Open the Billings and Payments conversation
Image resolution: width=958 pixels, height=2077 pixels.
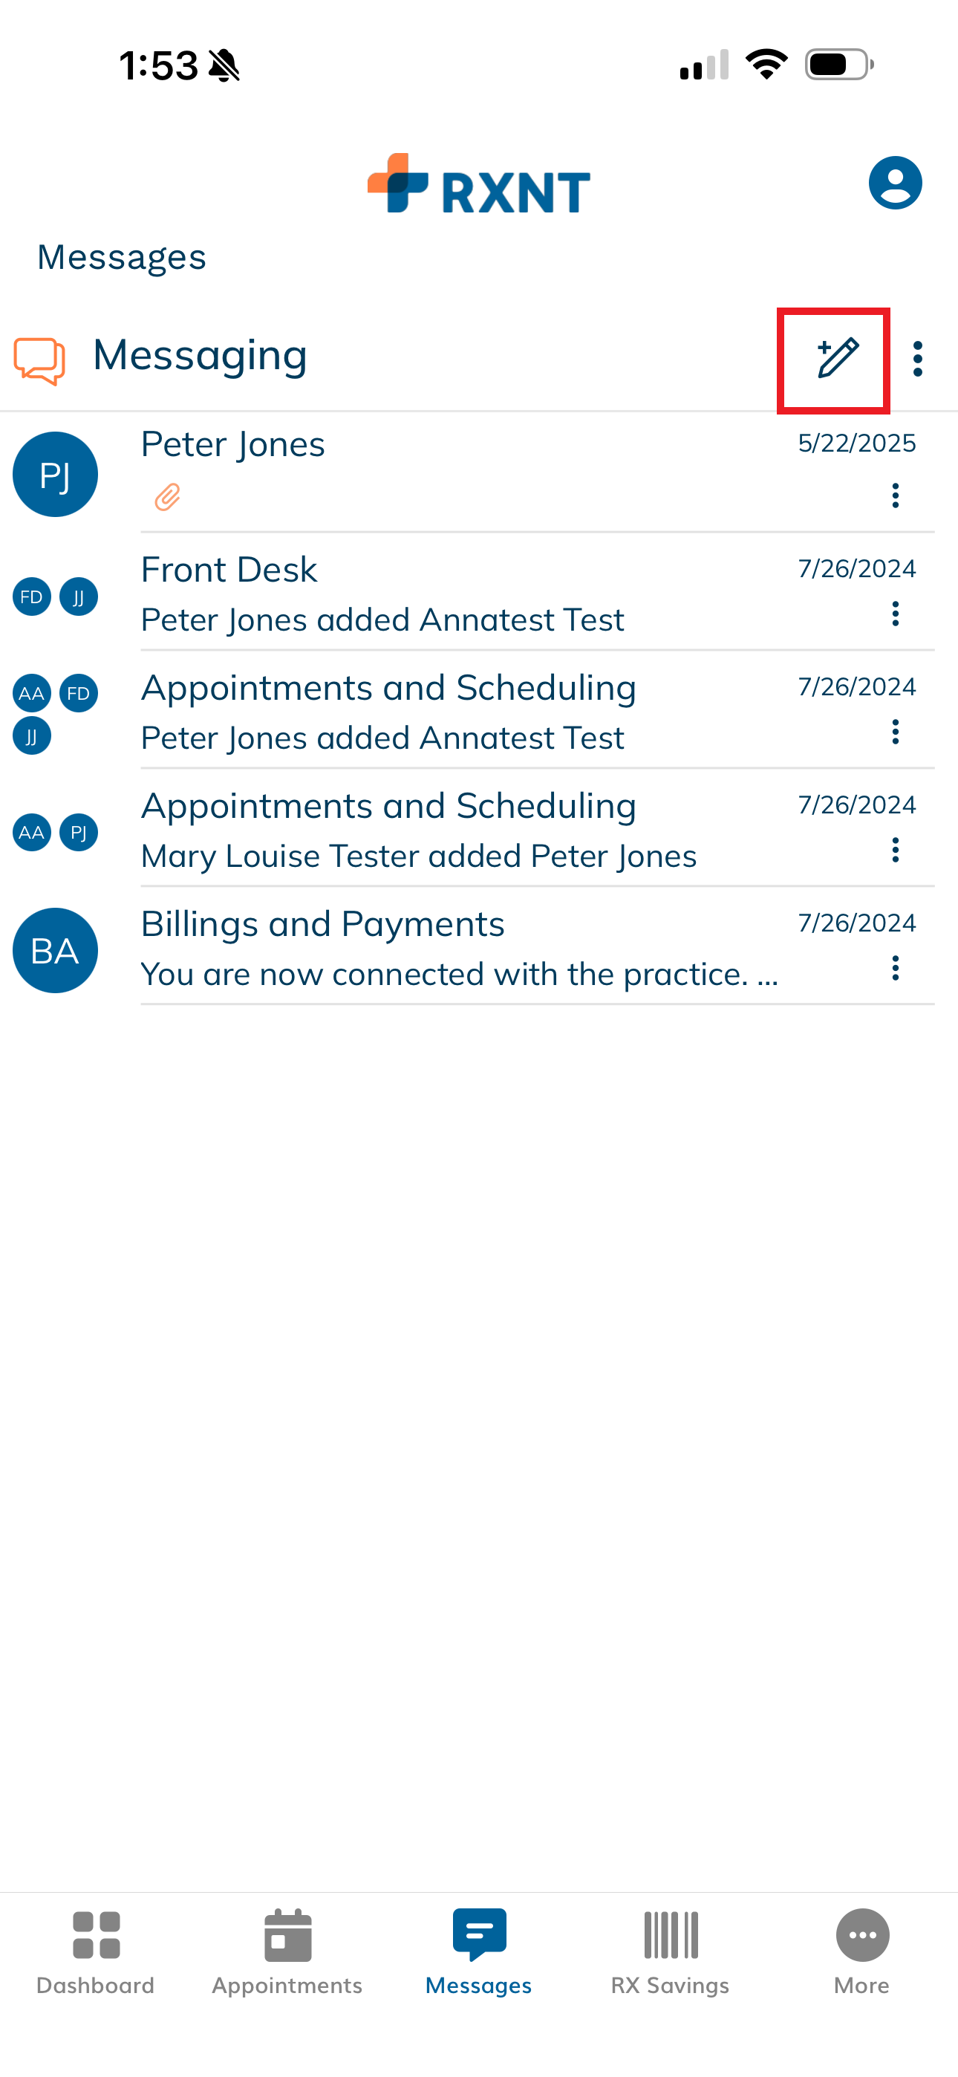(x=452, y=947)
